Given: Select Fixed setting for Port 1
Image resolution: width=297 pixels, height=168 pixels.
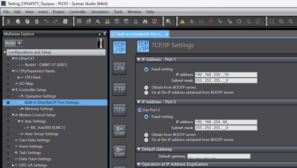Looking at the screenshot, I should [x=146, y=69].
